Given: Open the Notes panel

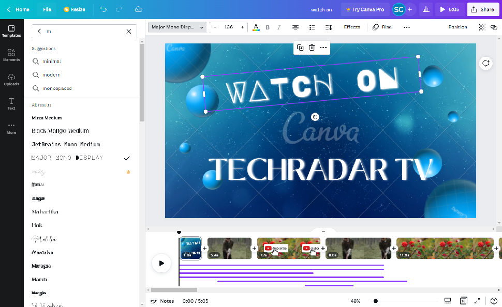Looking at the screenshot, I should (x=163, y=301).
